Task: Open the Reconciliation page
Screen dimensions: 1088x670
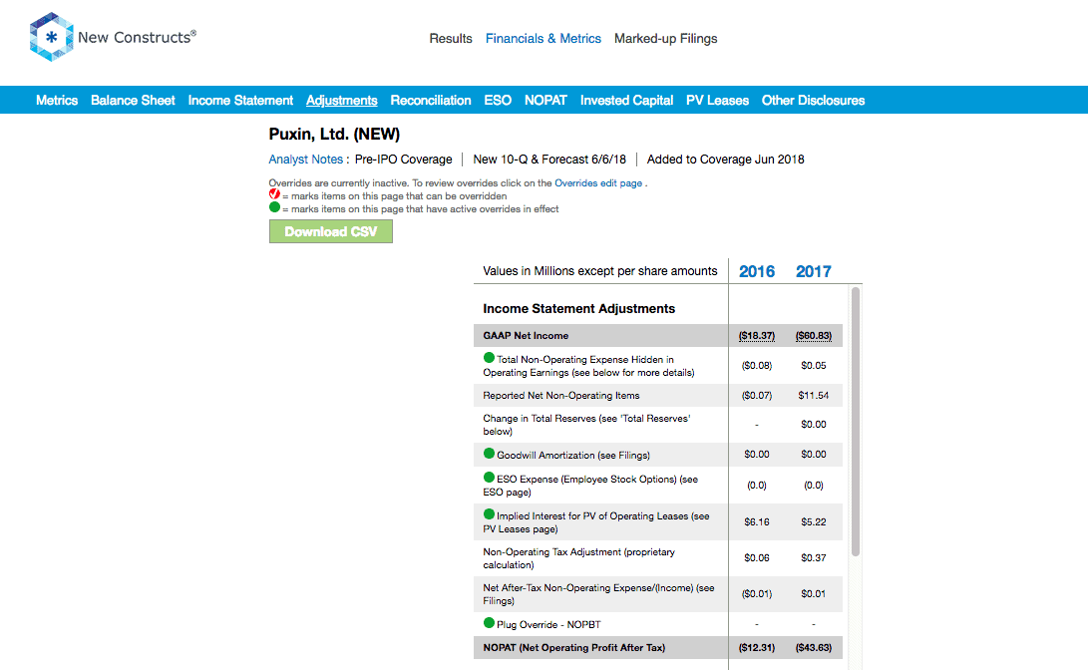Action: tap(430, 101)
